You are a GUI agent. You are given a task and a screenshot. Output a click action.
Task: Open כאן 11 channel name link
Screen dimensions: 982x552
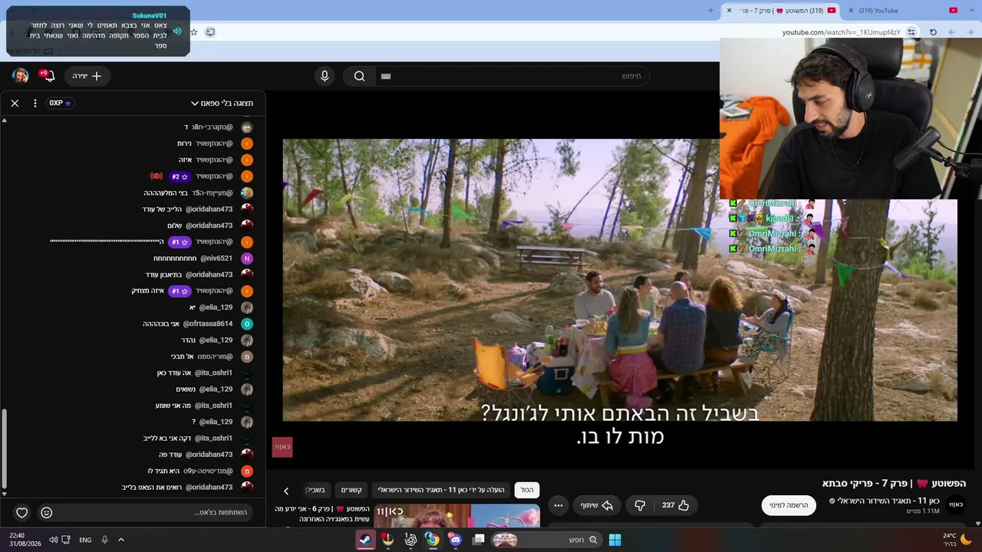coord(888,501)
